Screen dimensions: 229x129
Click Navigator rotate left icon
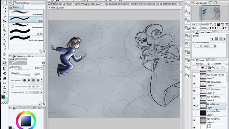pyautogui.click(x=211, y=28)
